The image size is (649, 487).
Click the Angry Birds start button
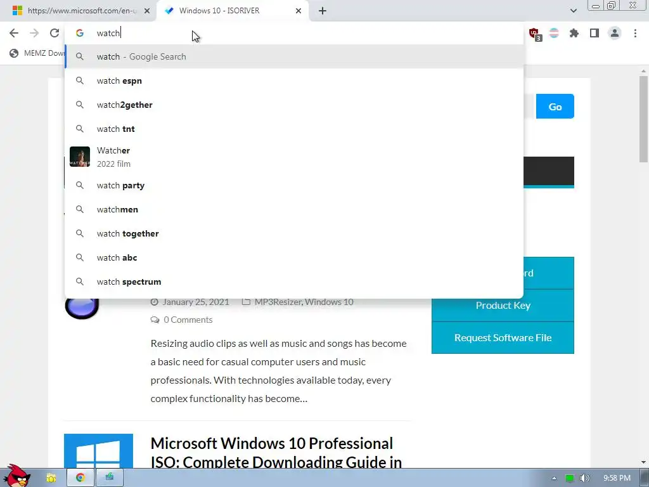pyautogui.click(x=16, y=477)
